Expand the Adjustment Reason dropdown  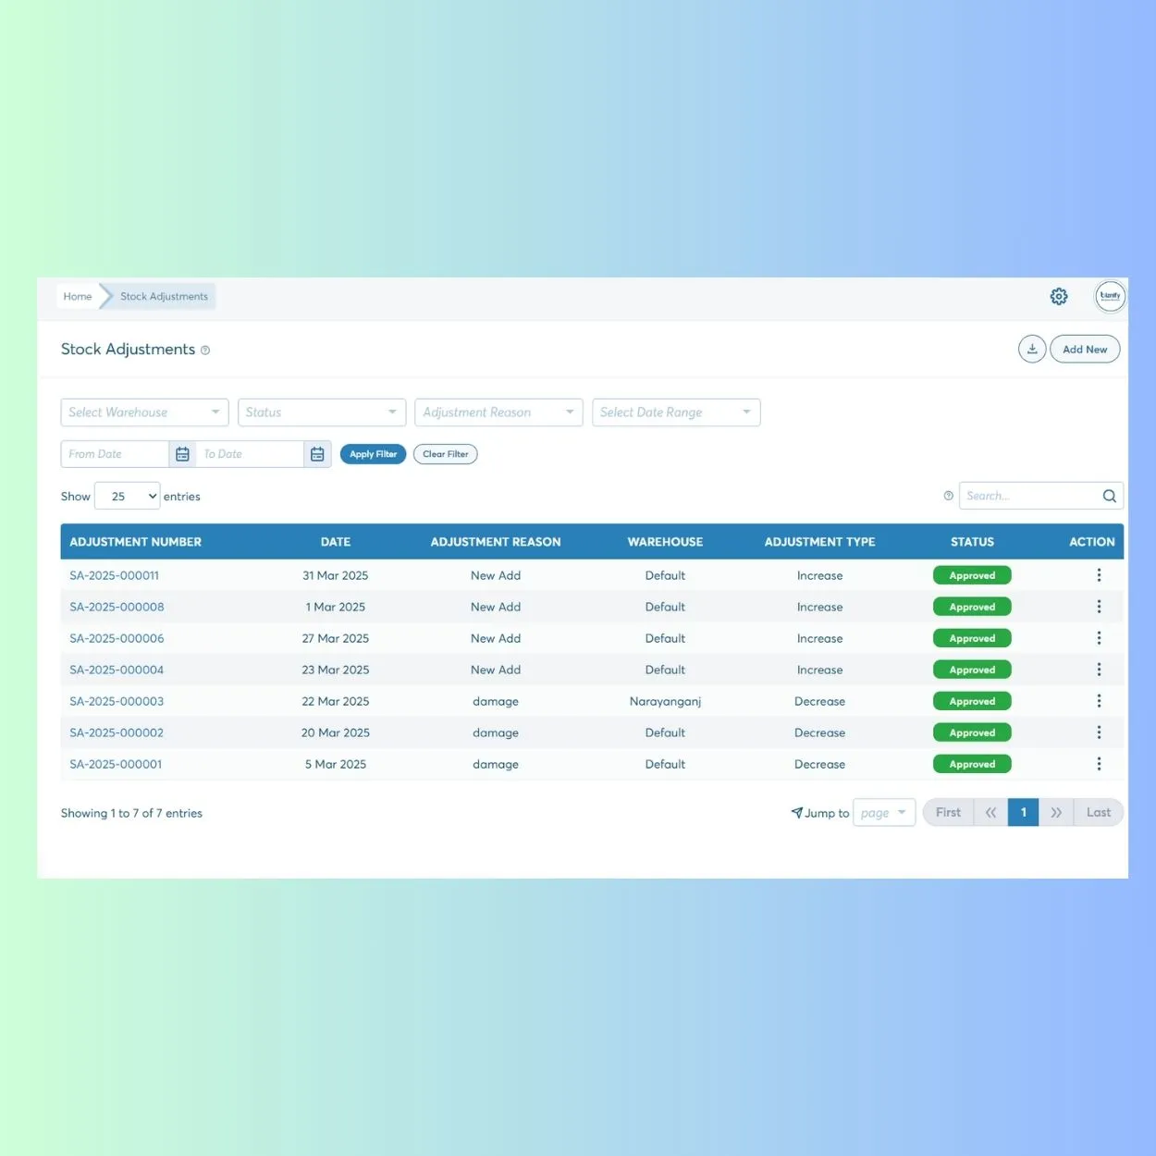pos(498,412)
